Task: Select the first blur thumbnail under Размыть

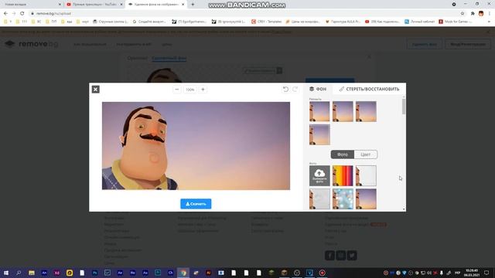Action: pyautogui.click(x=319, y=111)
